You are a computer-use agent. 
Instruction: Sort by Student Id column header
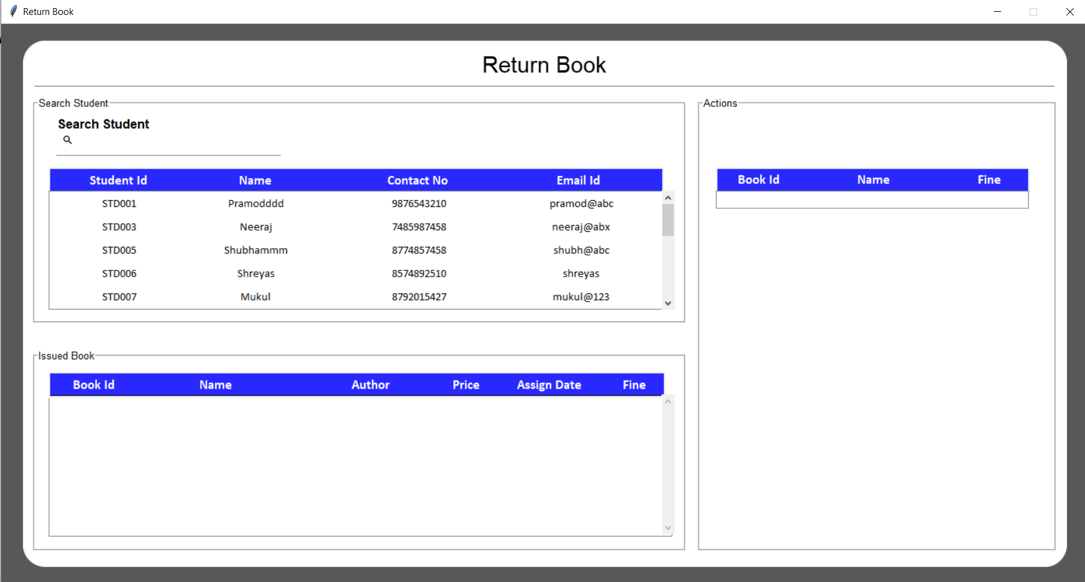[118, 180]
